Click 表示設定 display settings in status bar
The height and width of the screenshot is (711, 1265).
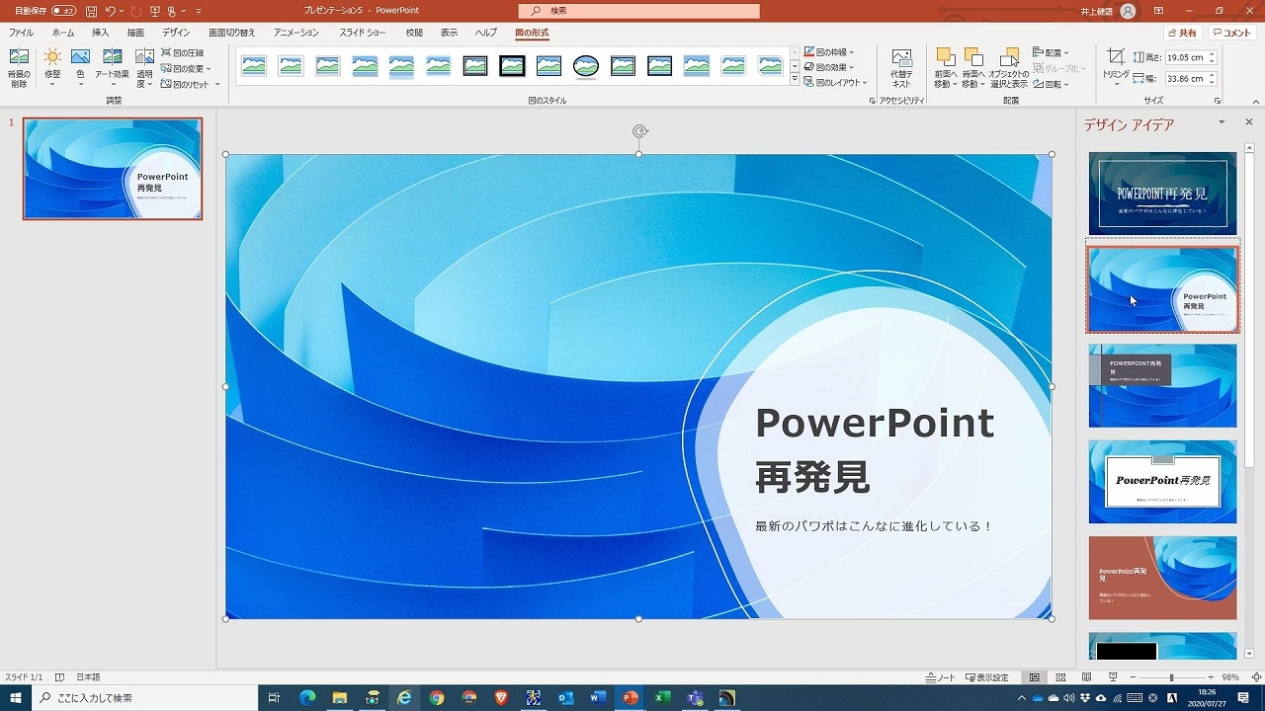pyautogui.click(x=987, y=677)
